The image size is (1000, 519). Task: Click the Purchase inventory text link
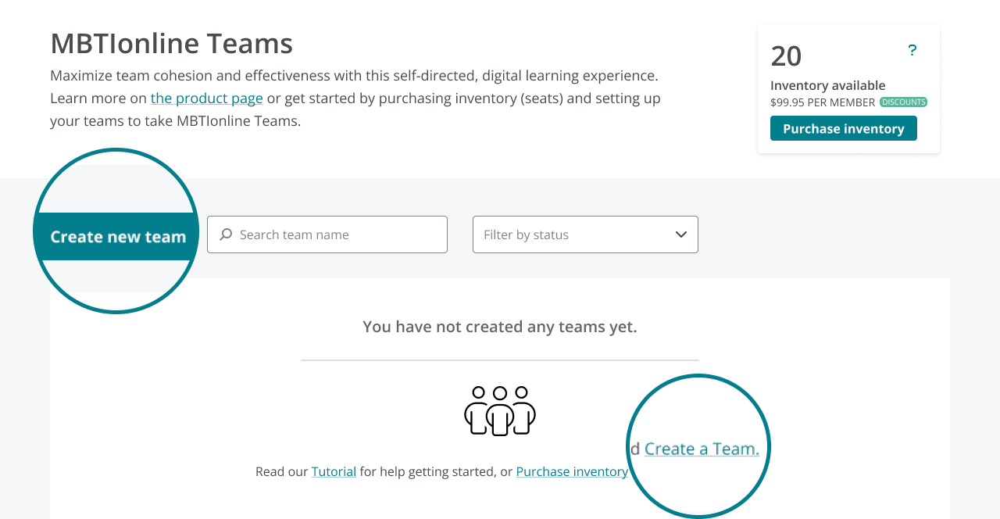(x=572, y=471)
